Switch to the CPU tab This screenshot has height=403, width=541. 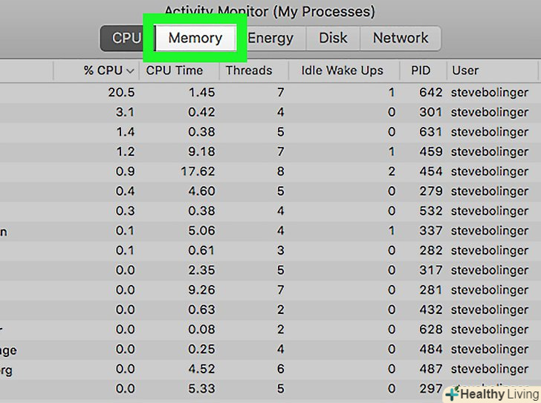126,38
